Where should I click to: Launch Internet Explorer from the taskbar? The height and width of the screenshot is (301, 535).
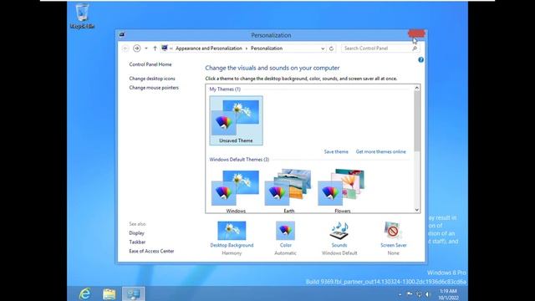(84, 293)
